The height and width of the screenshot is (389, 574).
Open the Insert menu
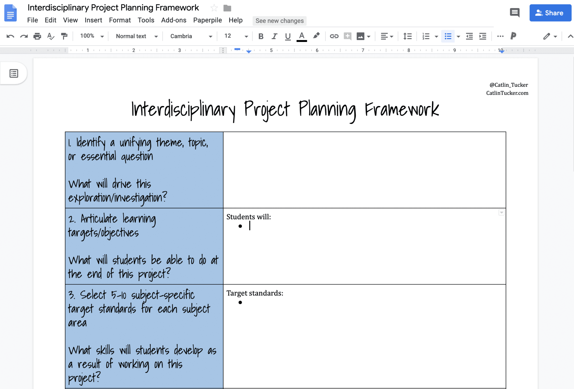coord(93,20)
